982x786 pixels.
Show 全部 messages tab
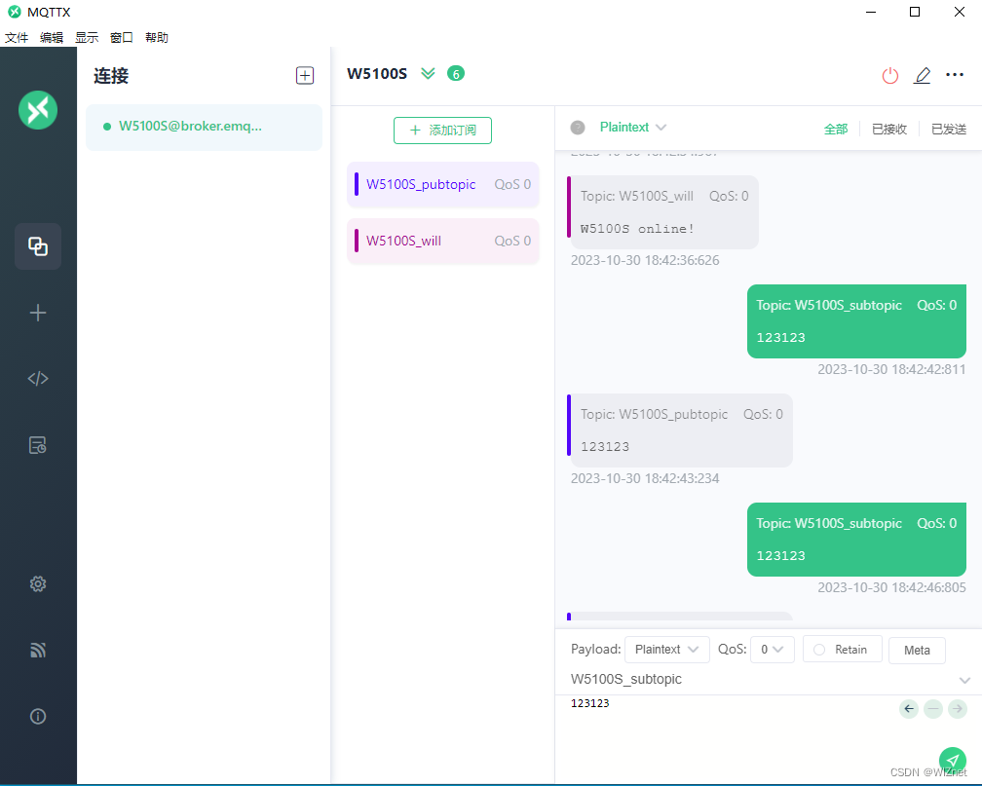click(x=836, y=129)
